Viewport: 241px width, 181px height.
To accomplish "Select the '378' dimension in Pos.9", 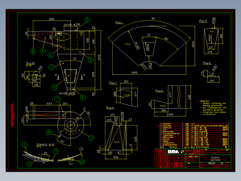I will (x=209, y=52).
